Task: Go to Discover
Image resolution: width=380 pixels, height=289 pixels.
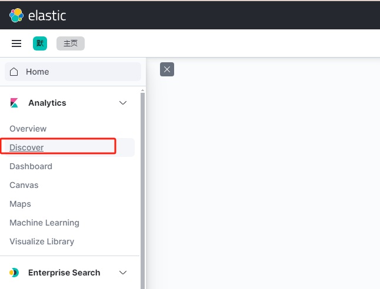Action: pos(26,147)
